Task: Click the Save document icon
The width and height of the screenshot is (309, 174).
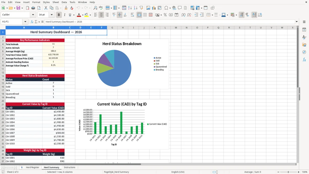Action: pyautogui.click(x=18, y=8)
